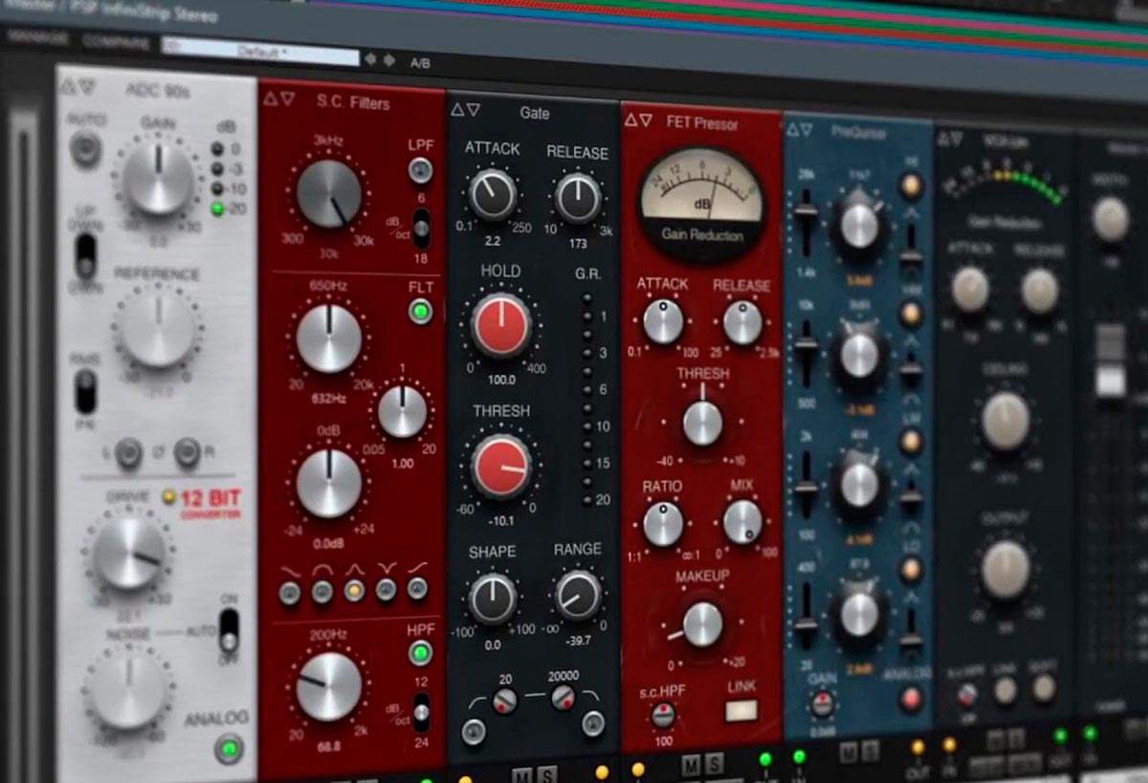Toggle the green ANALOG button in ADC 90s
1148x783 pixels.
[228, 748]
